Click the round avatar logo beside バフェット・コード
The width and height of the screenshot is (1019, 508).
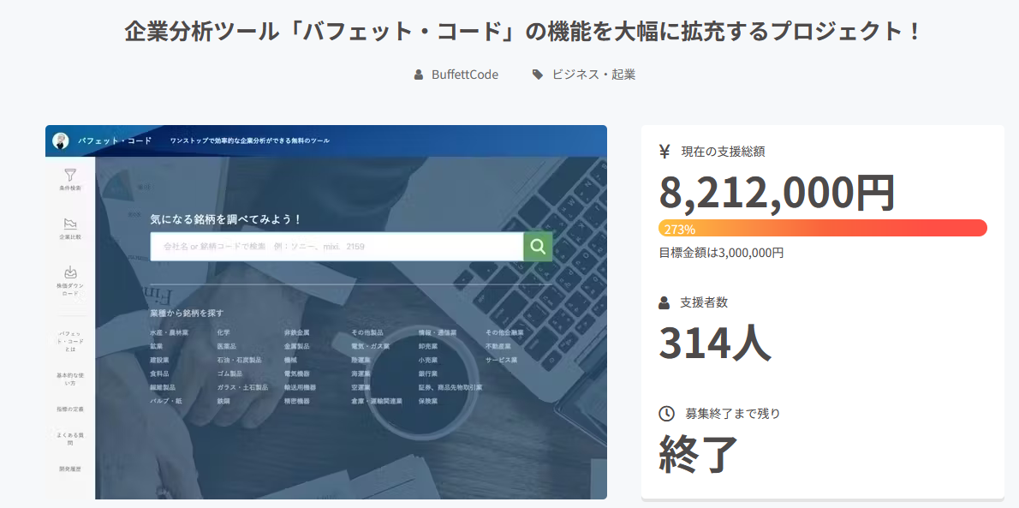[61, 140]
